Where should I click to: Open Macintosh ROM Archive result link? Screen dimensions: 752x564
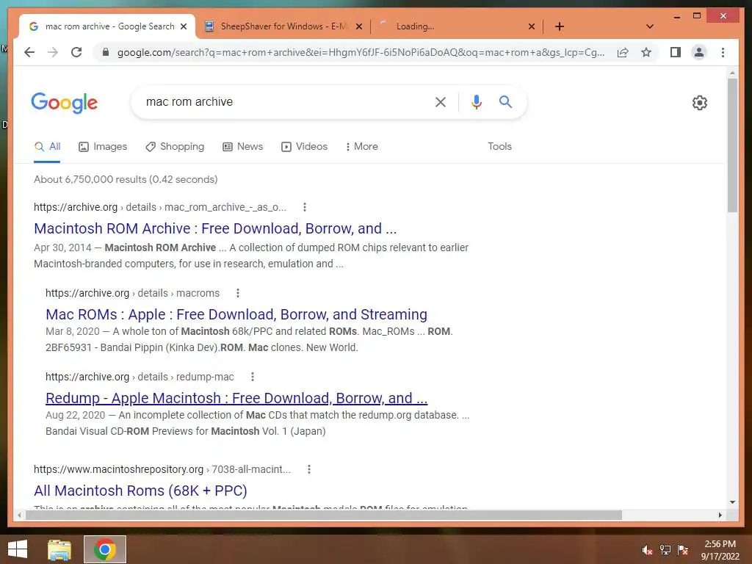(215, 228)
